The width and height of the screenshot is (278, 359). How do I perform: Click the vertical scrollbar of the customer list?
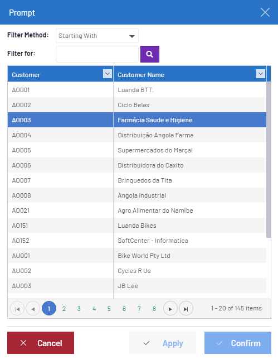point(269,160)
